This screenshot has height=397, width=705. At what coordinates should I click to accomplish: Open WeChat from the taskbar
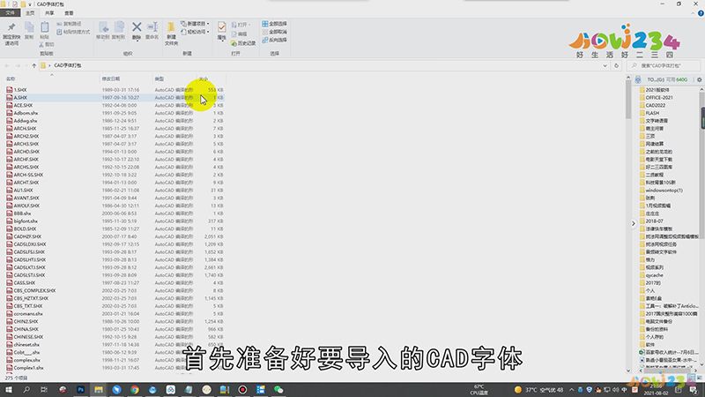click(x=278, y=390)
